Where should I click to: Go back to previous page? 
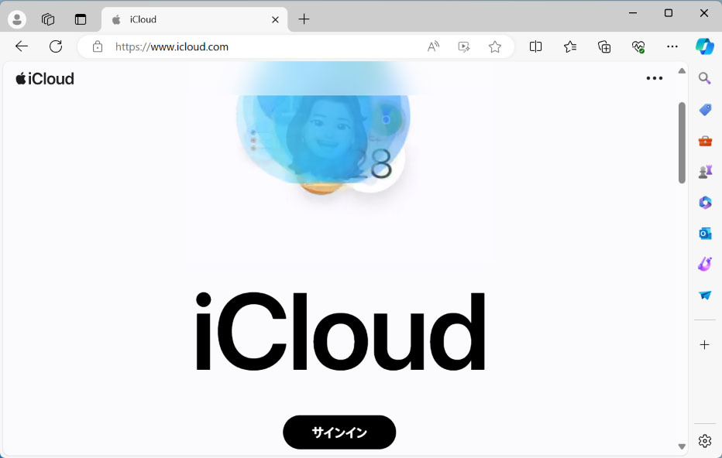pos(22,46)
